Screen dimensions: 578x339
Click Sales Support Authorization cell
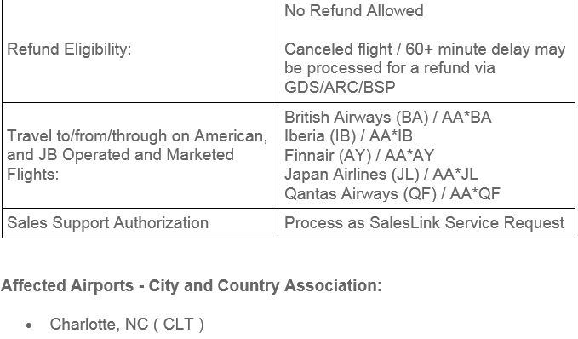(140, 223)
